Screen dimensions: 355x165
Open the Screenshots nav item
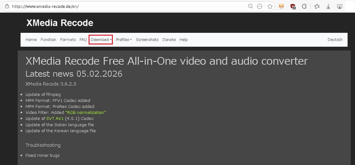point(147,40)
